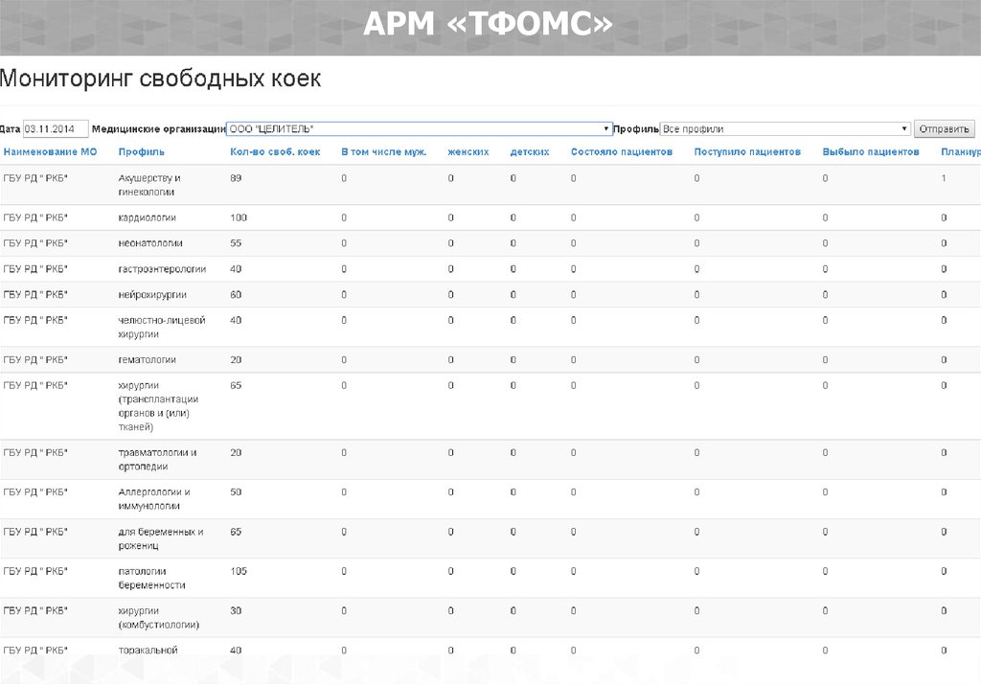Click planned value 1 in Акушерству row
Viewport: 981px width, 685px height.
click(x=944, y=178)
